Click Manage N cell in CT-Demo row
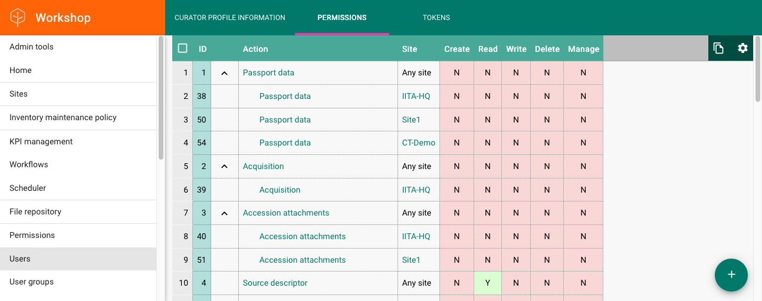Viewport: 762px width, 301px height. point(583,143)
